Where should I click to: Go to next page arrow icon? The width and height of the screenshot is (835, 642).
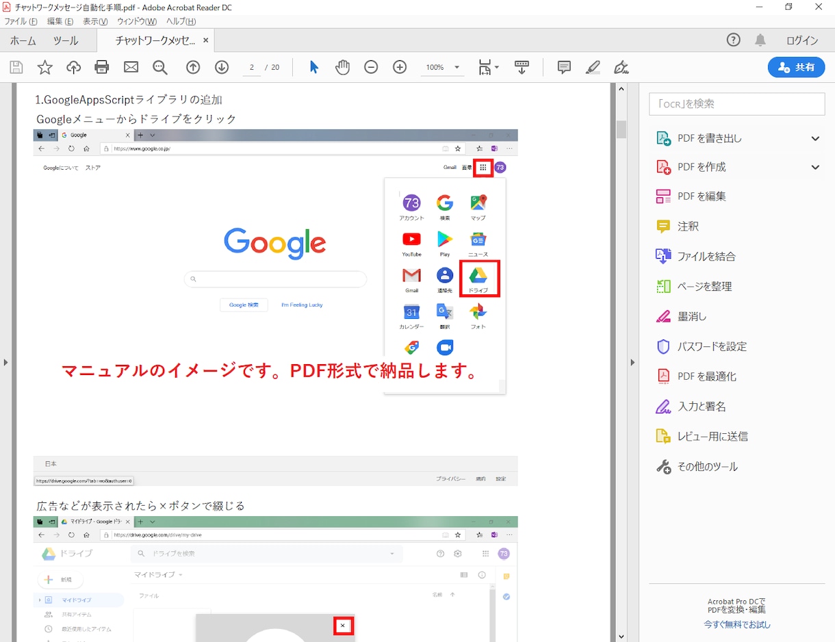pos(222,67)
